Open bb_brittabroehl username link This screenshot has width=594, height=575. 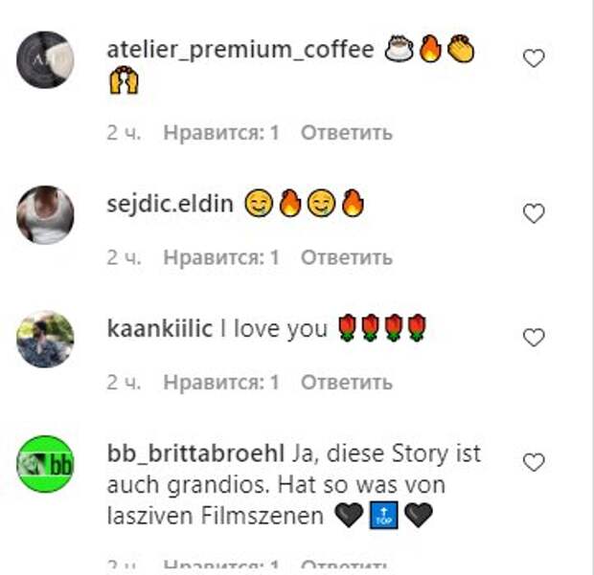pos(195,453)
